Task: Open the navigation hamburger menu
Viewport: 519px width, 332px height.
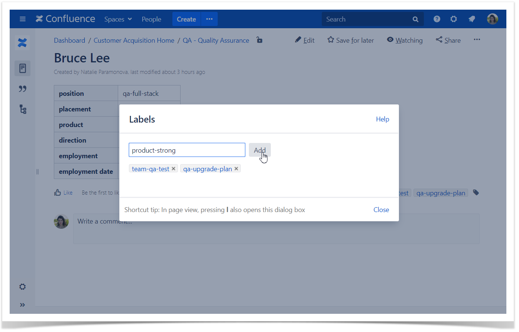Action: (22, 19)
